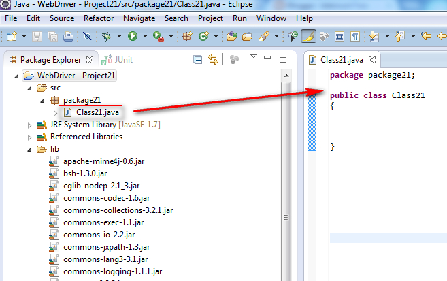Click the New file wizard icon
The height and width of the screenshot is (281, 447).
coord(12,37)
